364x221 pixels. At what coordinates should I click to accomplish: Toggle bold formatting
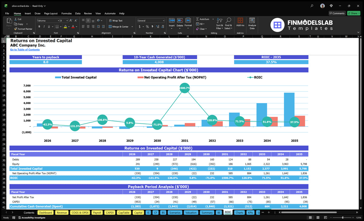point(39,27)
